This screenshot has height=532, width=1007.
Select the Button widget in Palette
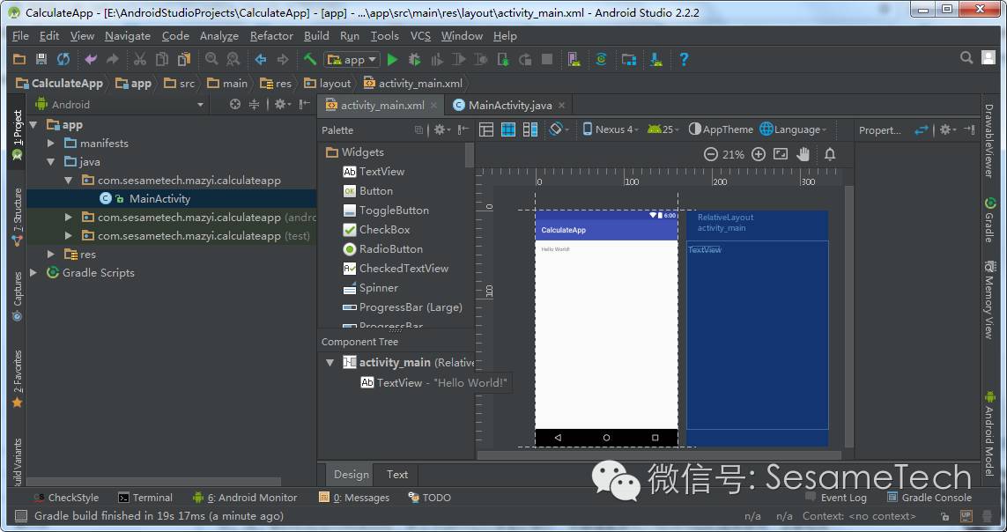tap(368, 191)
